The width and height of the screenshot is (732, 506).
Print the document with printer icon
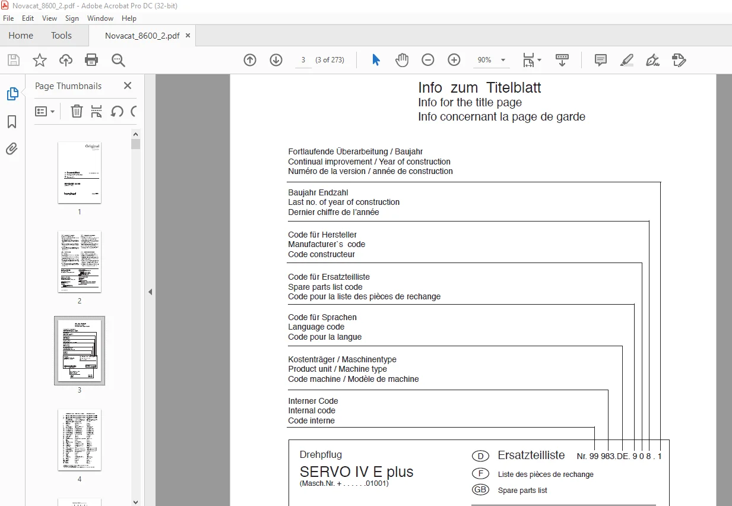(91, 60)
